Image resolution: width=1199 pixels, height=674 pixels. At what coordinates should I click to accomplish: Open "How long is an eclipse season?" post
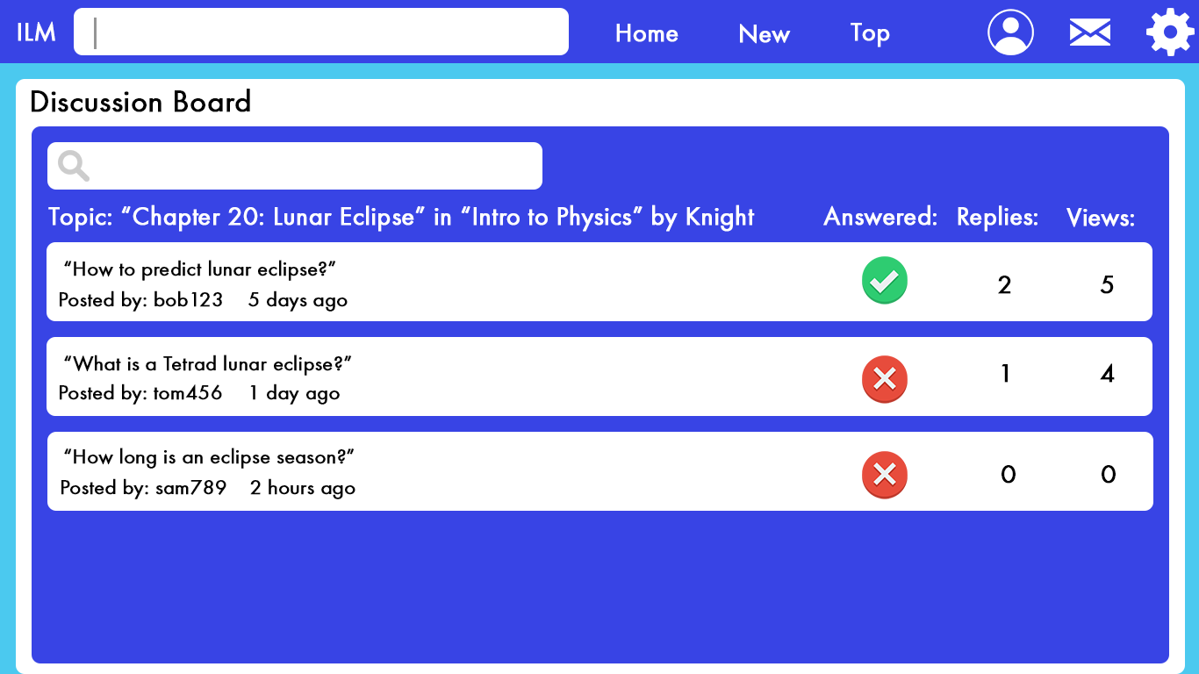click(209, 457)
